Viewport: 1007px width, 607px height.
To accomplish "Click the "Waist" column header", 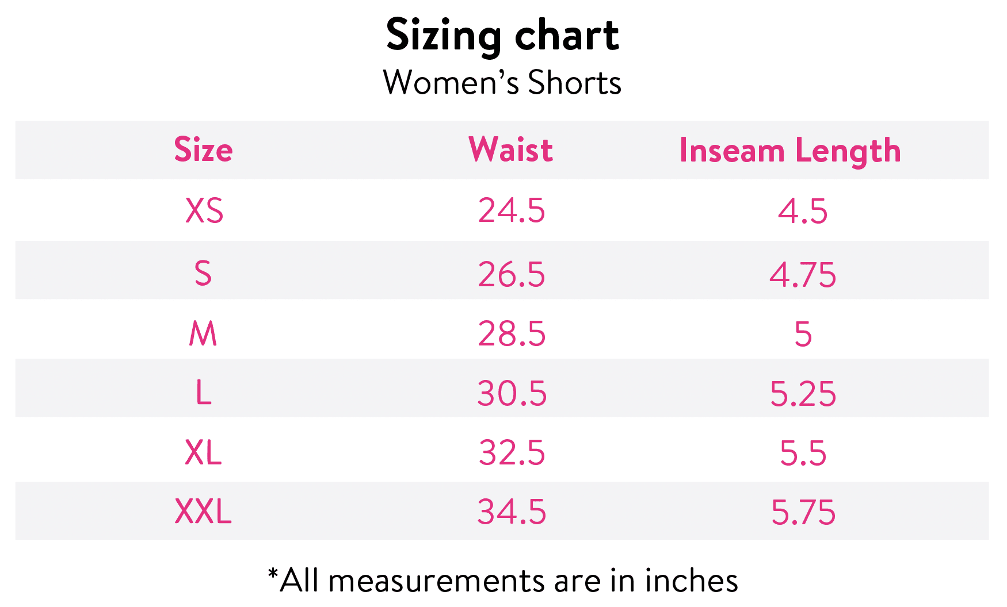I will 511,150.
